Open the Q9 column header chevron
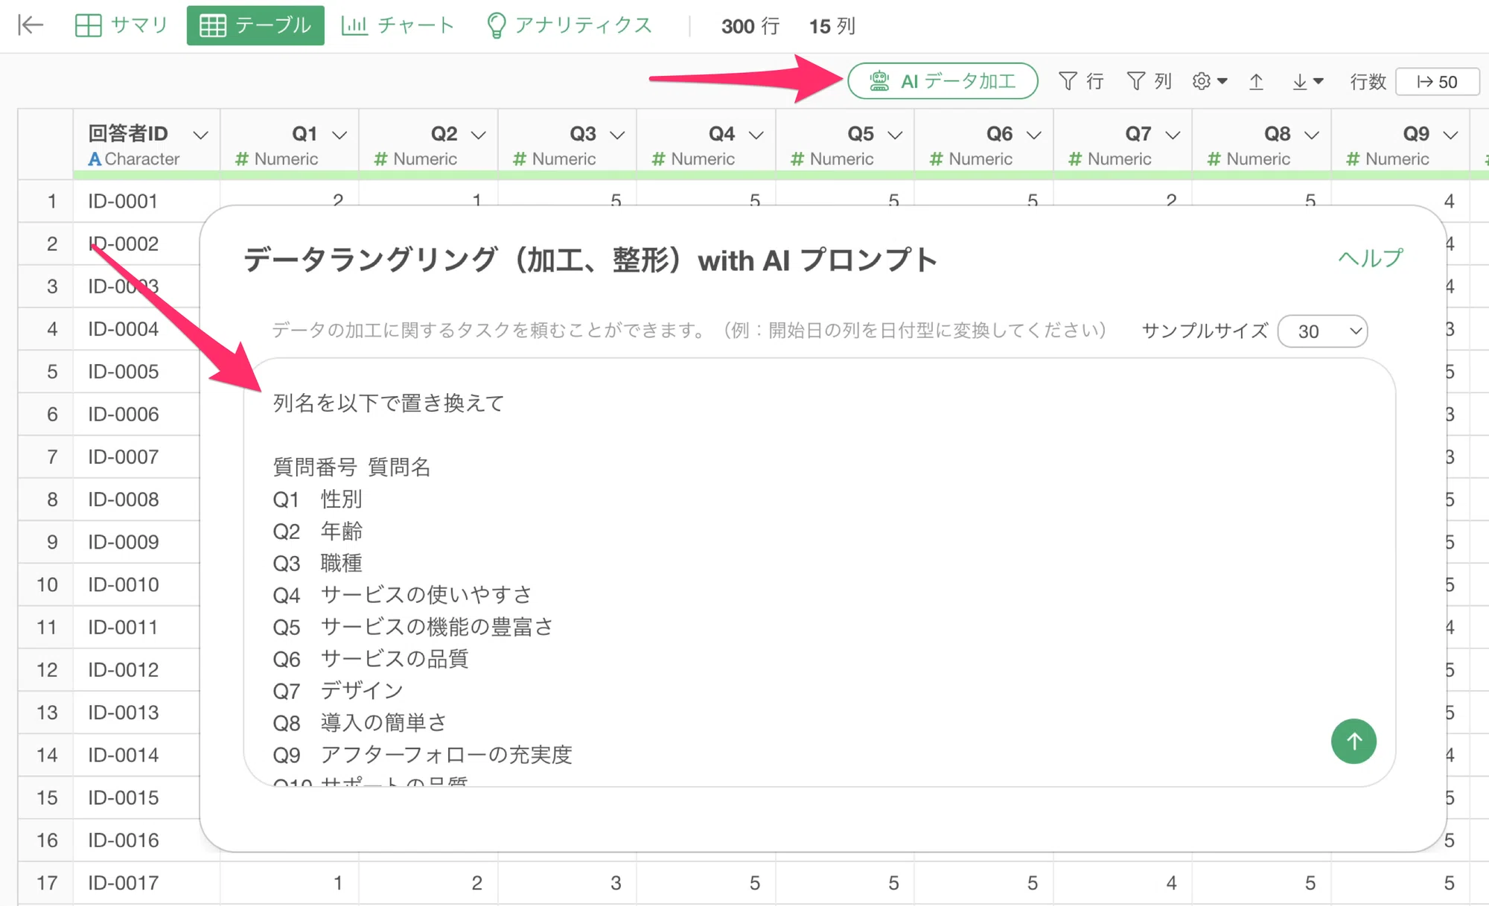This screenshot has width=1489, height=906. click(1450, 135)
